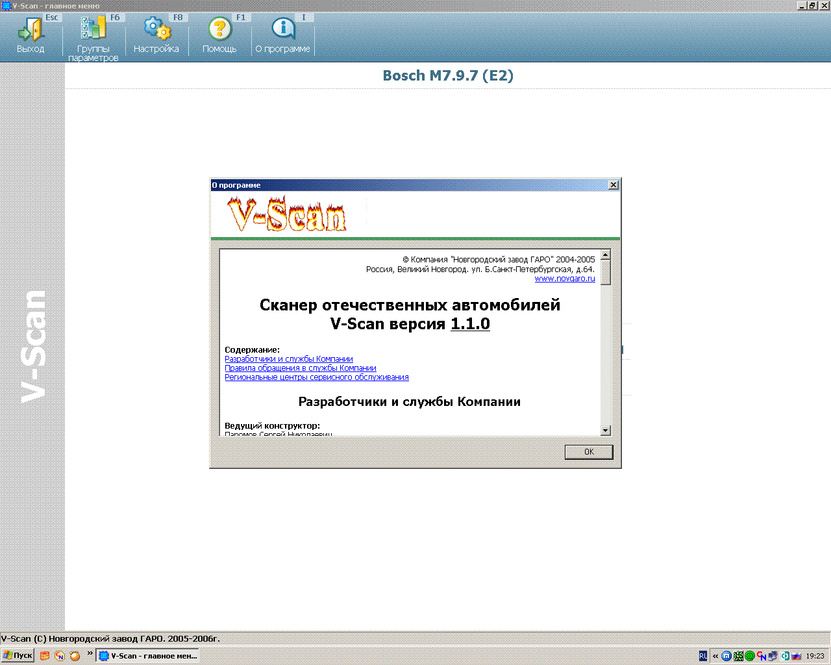Follow link Правила обращения в службы Компании
This screenshot has height=665, width=831.
[x=300, y=368]
